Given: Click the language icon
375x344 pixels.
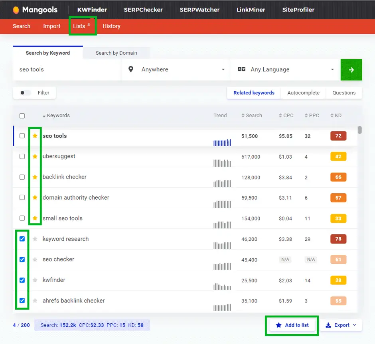Looking at the screenshot, I should (241, 69).
